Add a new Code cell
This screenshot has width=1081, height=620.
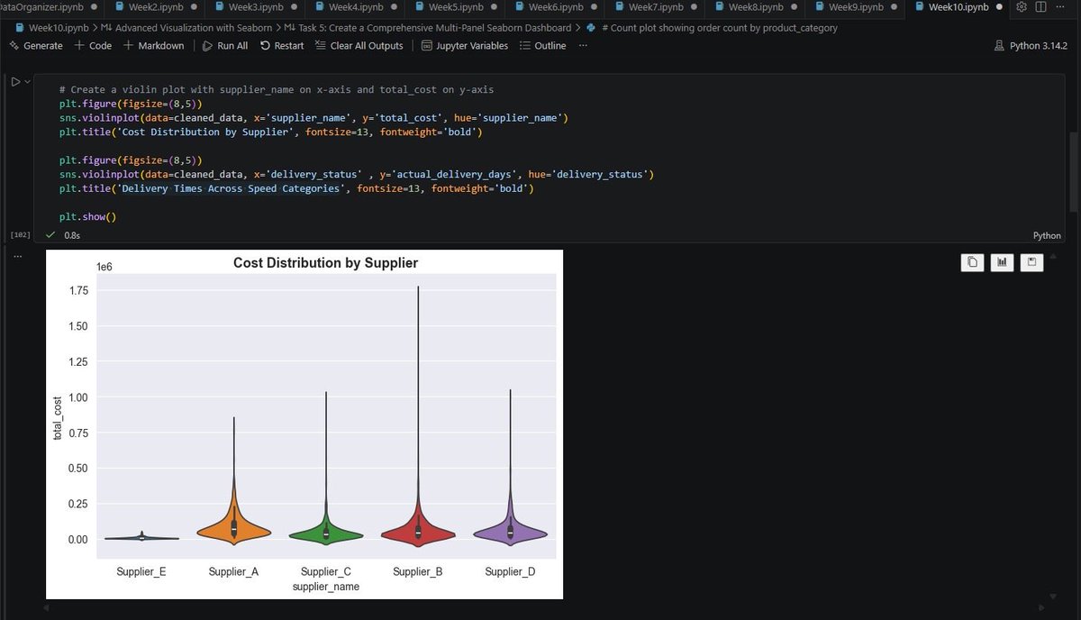point(93,45)
